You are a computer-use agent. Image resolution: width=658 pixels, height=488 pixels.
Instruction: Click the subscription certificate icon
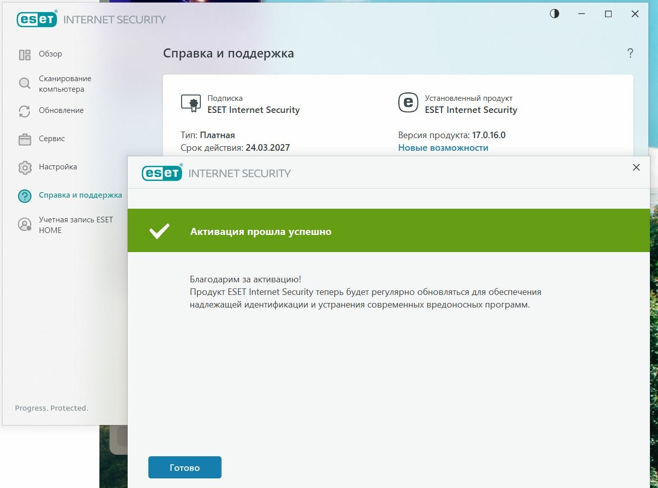pos(191,102)
